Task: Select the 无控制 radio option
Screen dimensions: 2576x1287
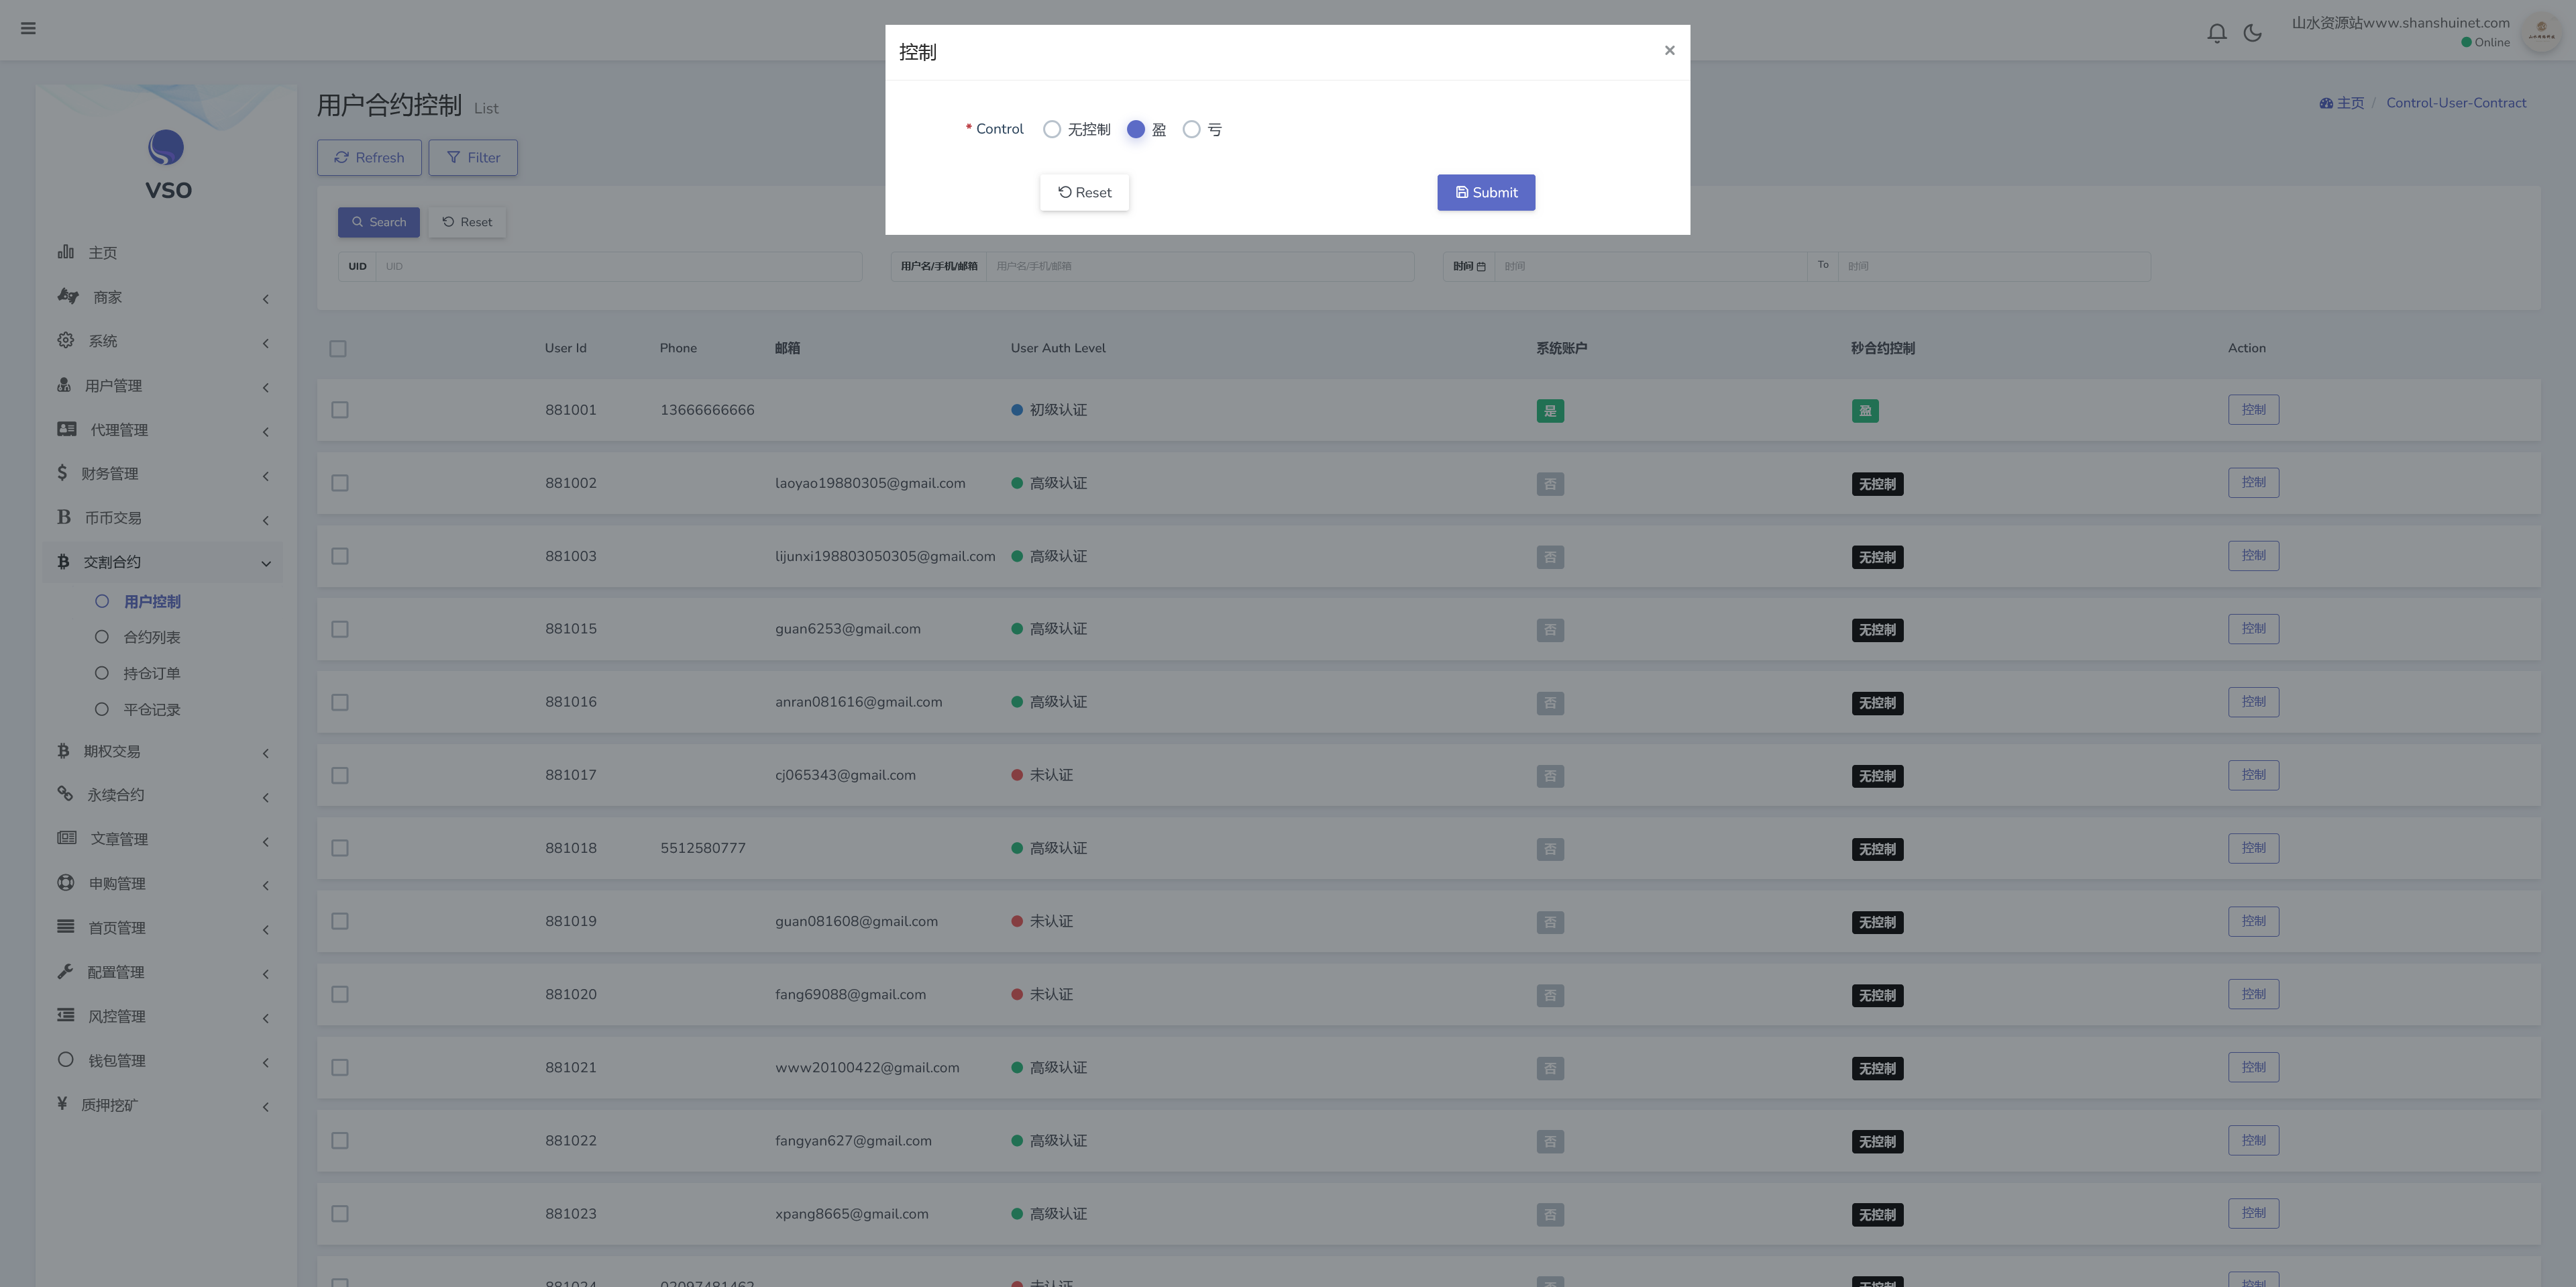Action: pyautogui.click(x=1051, y=129)
